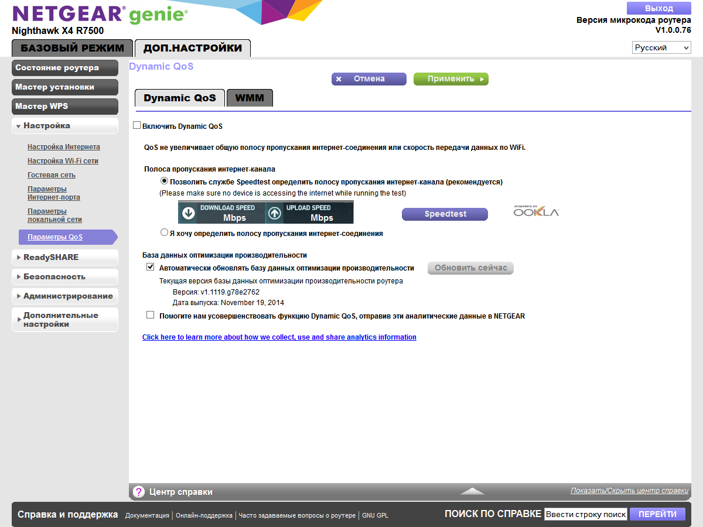Click the Выход logout button

(659, 8)
